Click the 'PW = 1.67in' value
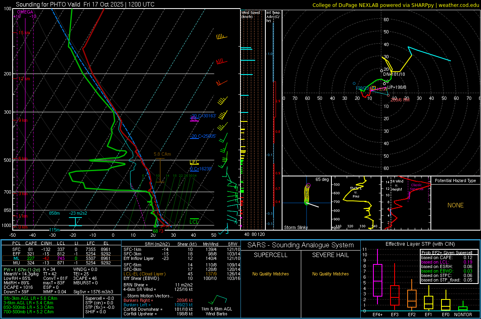Viewport: 481px width, 319px height. (x=21, y=270)
